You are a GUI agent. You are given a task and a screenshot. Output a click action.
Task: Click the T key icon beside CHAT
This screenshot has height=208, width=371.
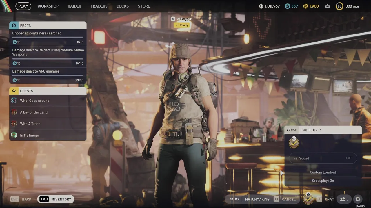(319, 199)
